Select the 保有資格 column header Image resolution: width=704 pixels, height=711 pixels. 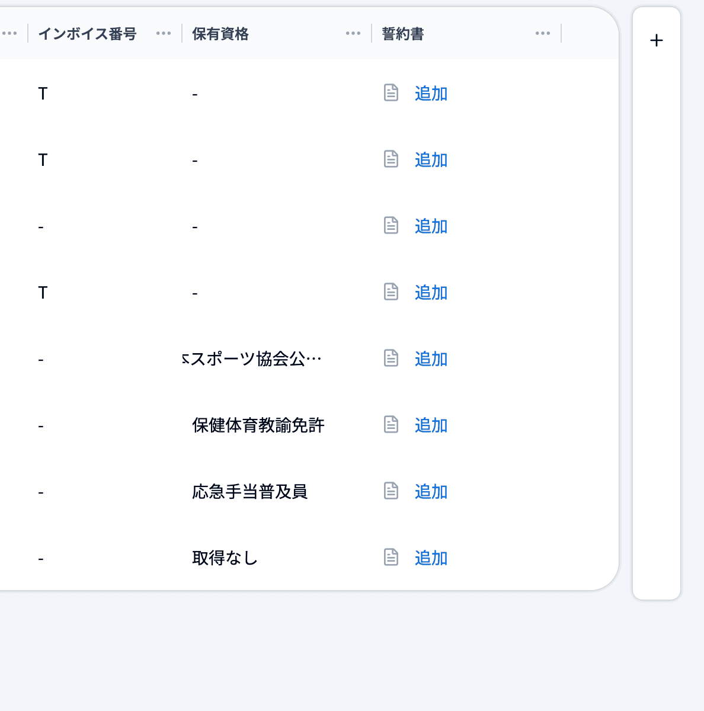(220, 34)
